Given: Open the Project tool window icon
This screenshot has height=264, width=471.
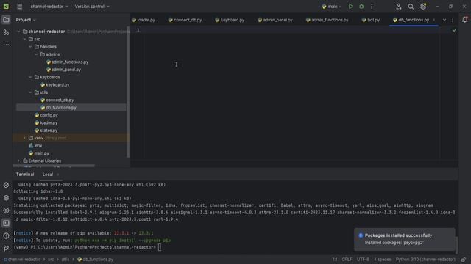Looking at the screenshot, I should tap(6, 20).
